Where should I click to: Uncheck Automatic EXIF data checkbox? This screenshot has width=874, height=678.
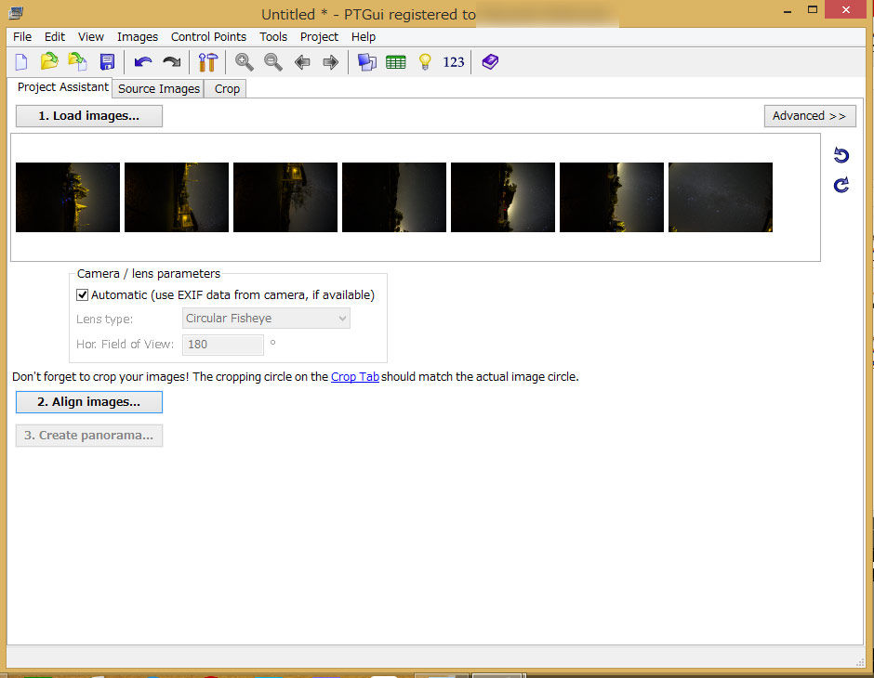tap(82, 295)
